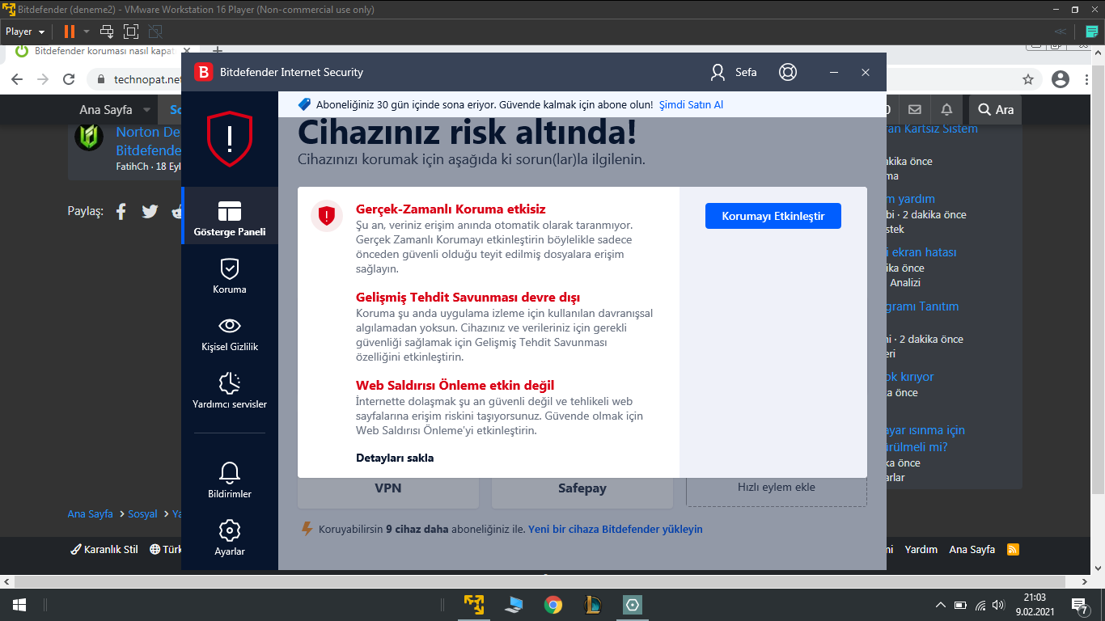Open the taskbar volume control
The width and height of the screenshot is (1105, 621).
click(x=1000, y=605)
